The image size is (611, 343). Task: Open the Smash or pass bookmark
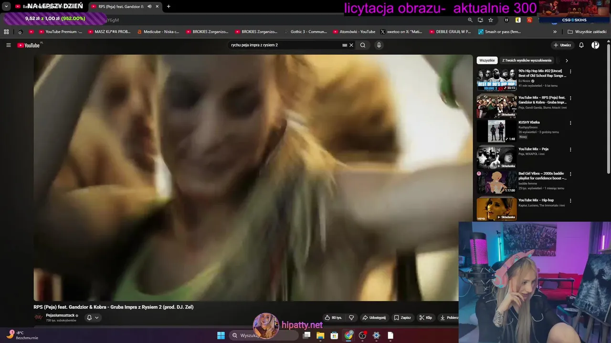tap(499, 32)
